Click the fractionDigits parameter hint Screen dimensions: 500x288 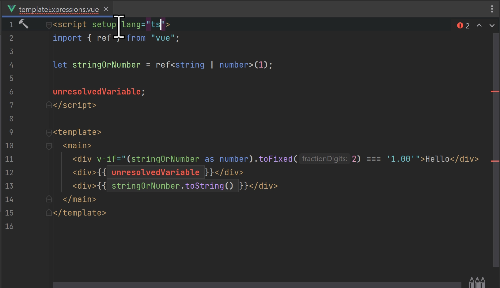pos(324,159)
